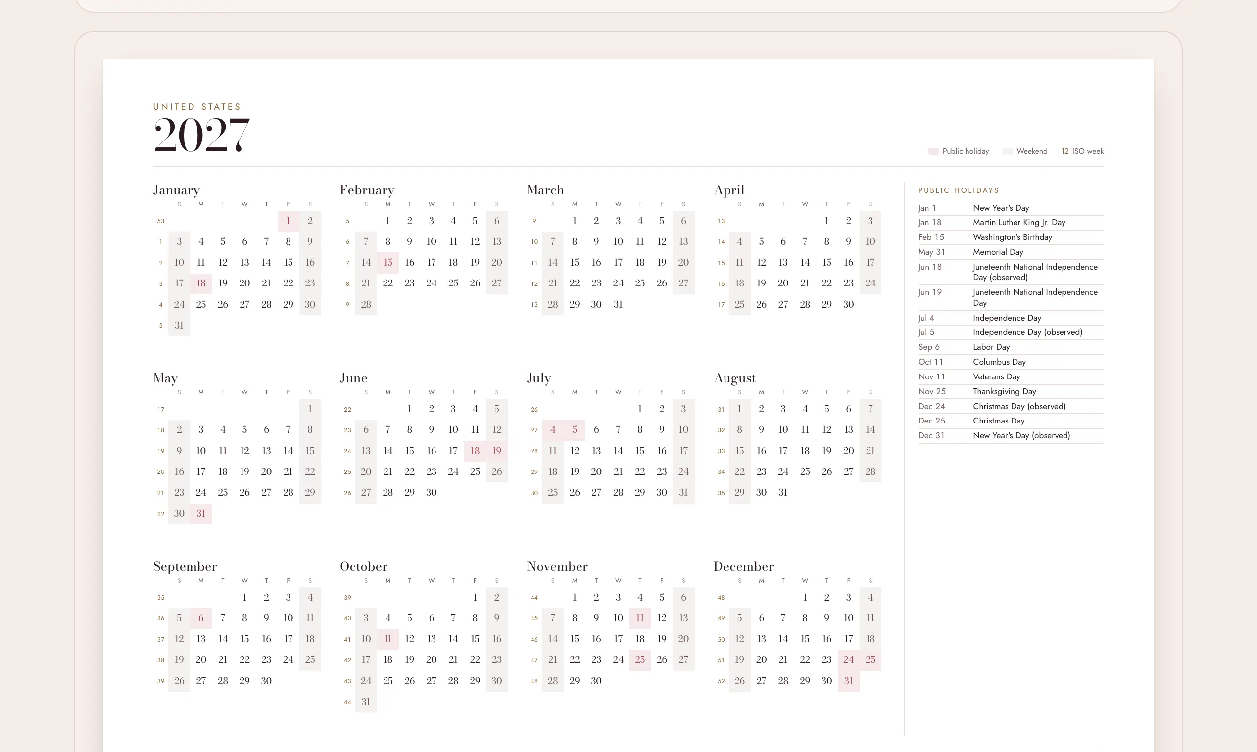The height and width of the screenshot is (752, 1257).
Task: Click the 2027 year heading
Action: point(202,134)
